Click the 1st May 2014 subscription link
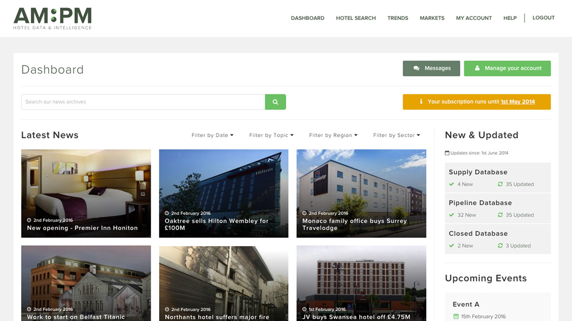The width and height of the screenshot is (572, 321). [518, 101]
